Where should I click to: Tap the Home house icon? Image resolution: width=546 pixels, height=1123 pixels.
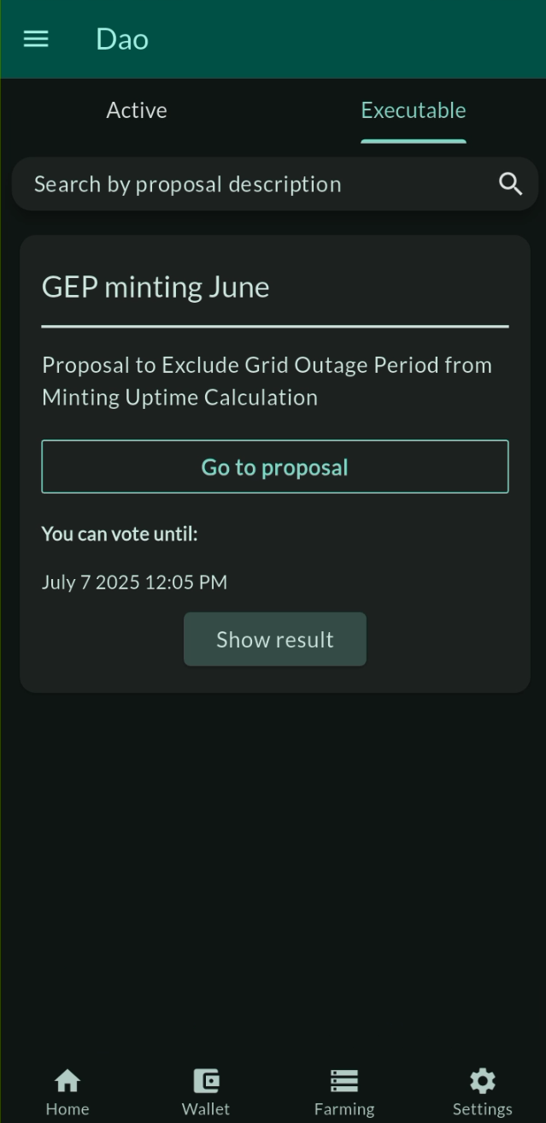click(68, 1081)
